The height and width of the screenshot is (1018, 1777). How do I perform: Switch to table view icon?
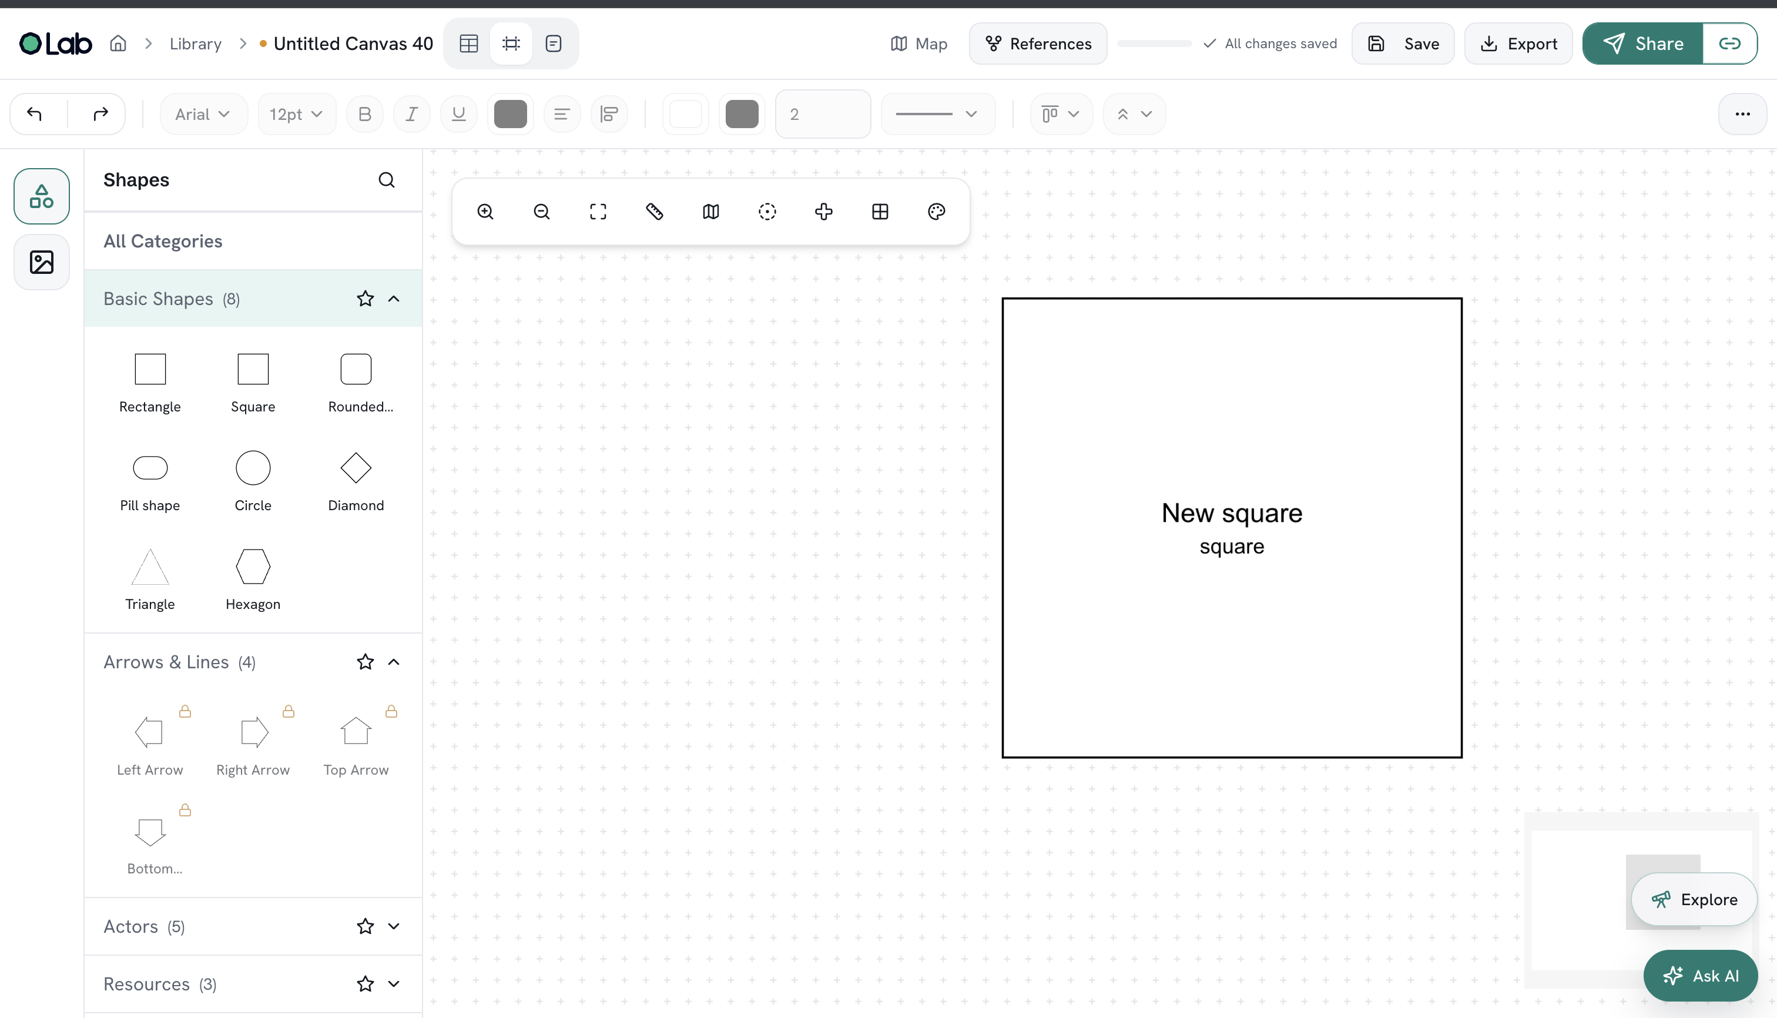tap(468, 43)
